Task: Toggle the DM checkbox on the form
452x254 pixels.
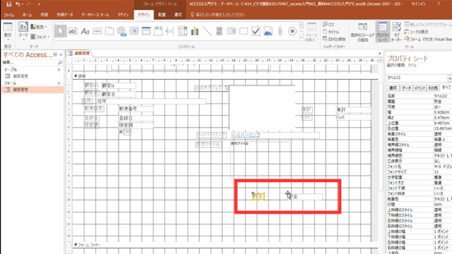Action: coord(121,132)
